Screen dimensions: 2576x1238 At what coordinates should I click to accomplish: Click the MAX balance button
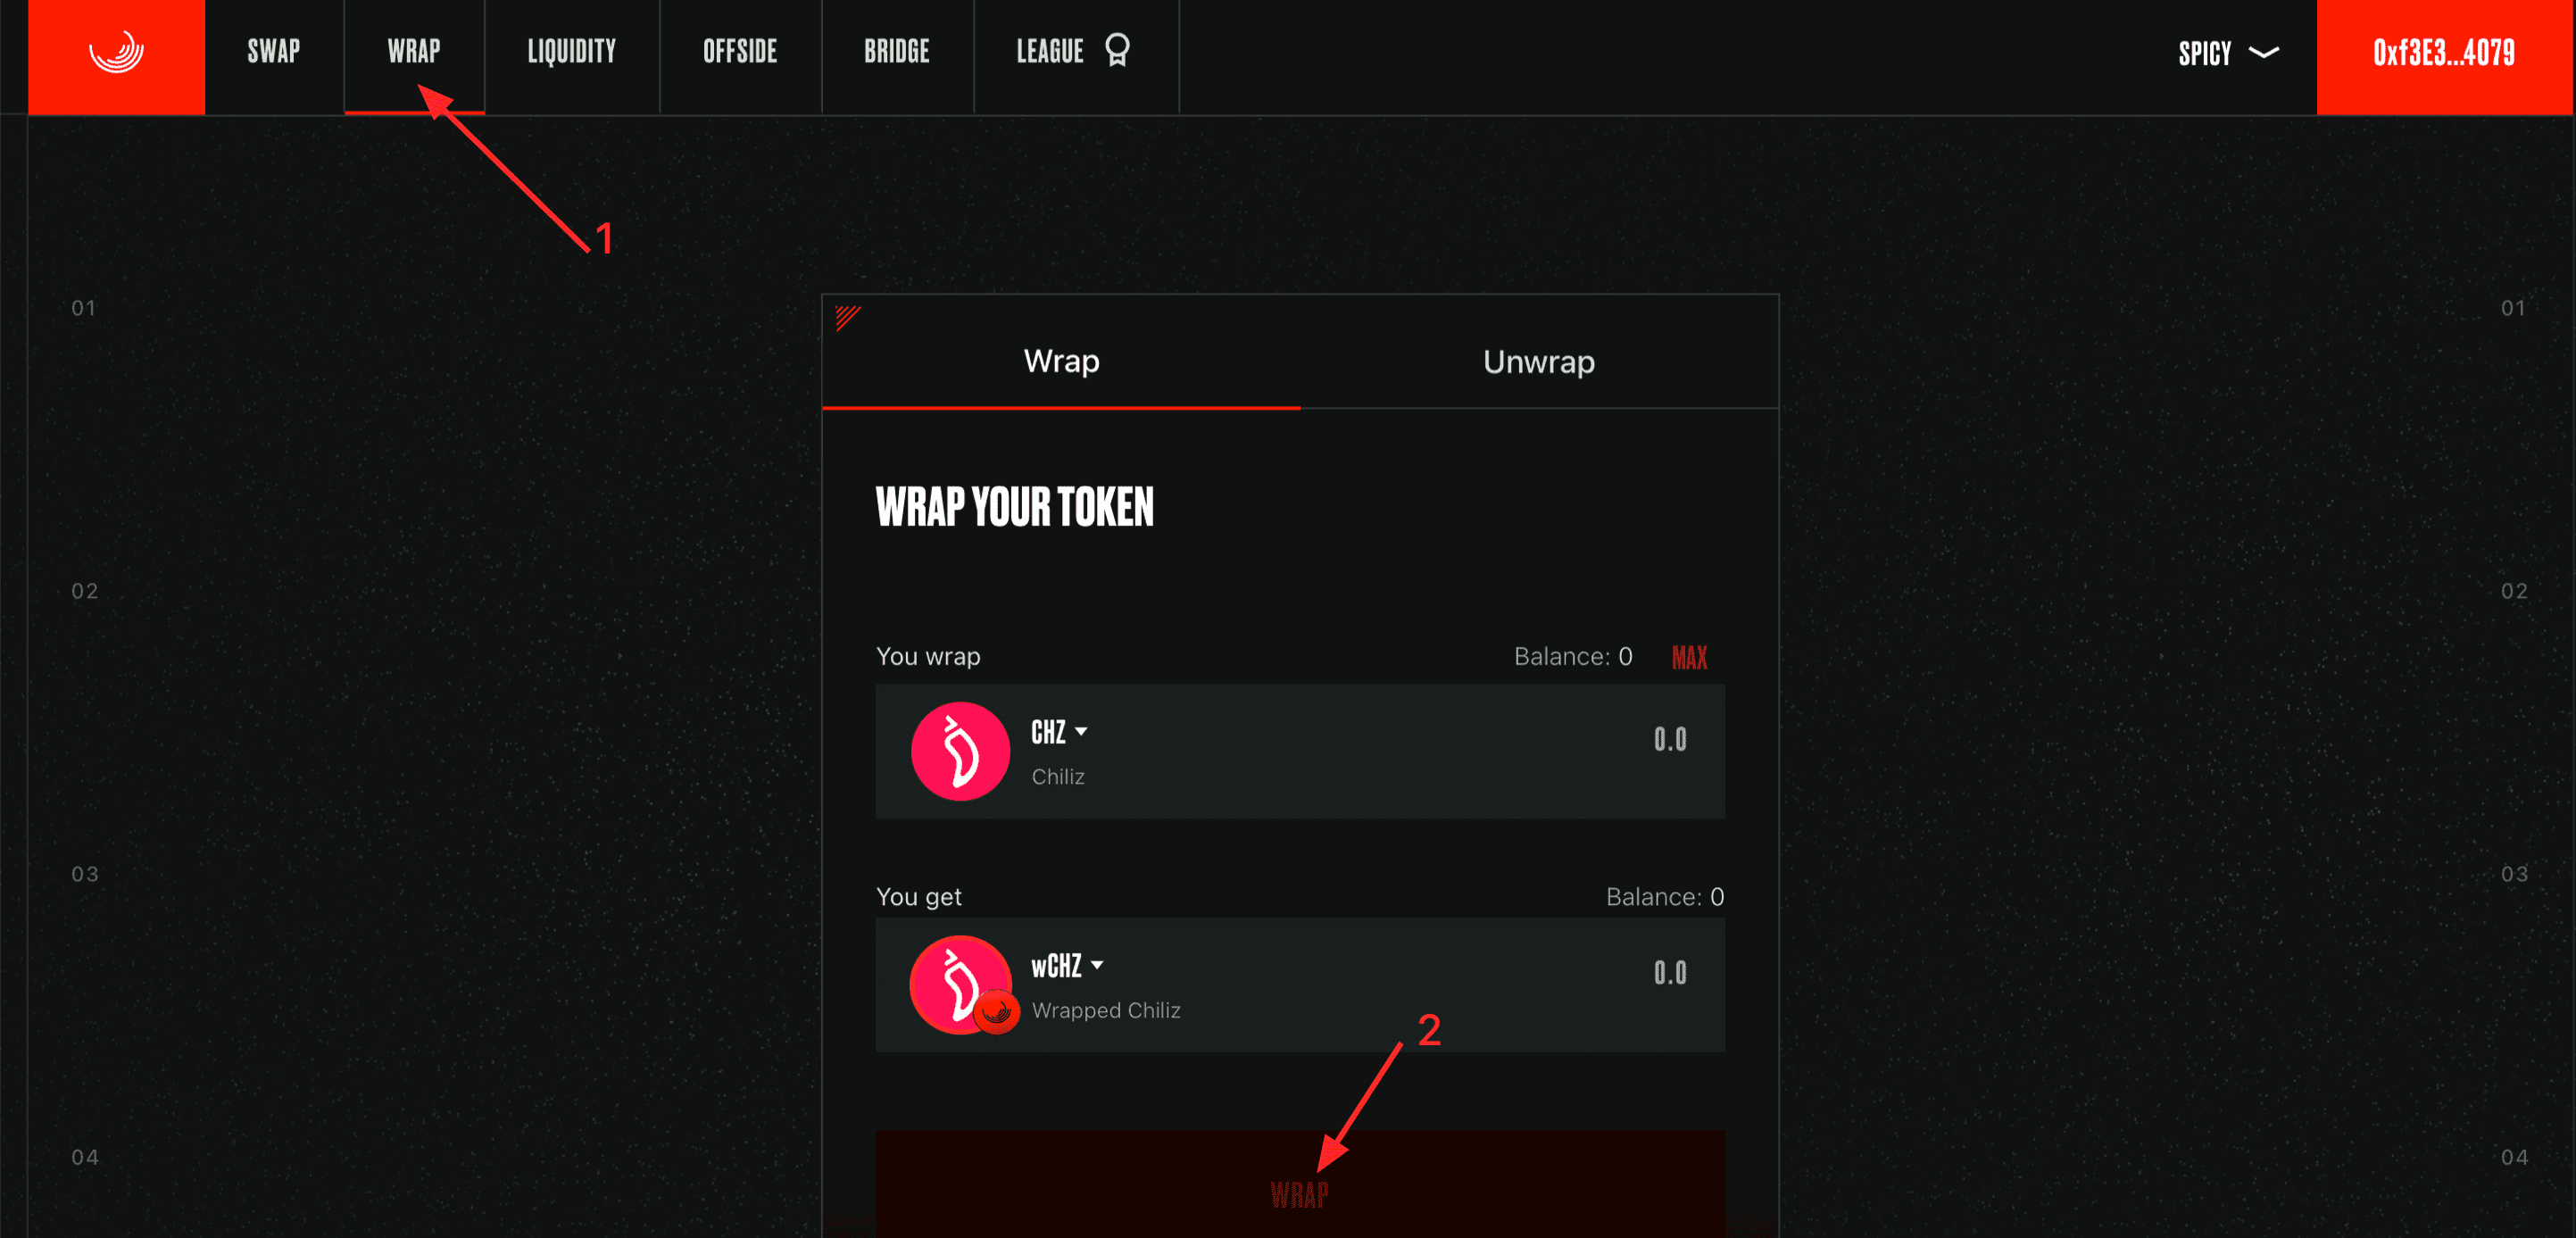tap(1689, 657)
